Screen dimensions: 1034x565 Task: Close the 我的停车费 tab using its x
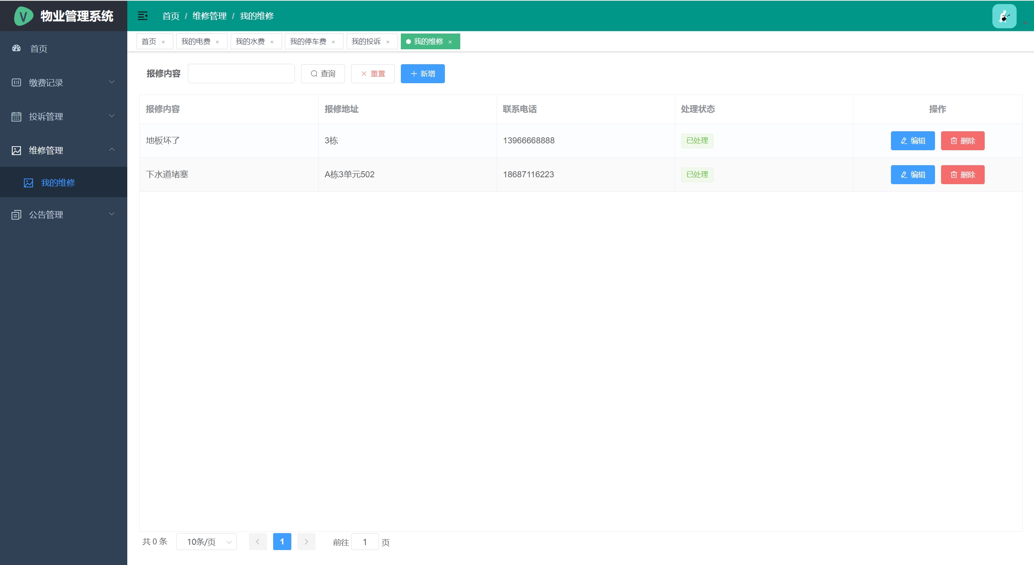click(x=333, y=42)
